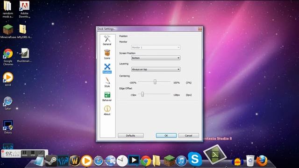Viewport: 299px width, 168px height.
Task: Click the Edge Offset slider handle
Action: [142, 94]
